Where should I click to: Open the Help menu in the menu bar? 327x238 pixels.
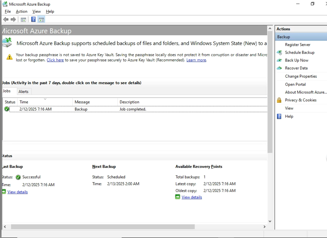coord(50,11)
